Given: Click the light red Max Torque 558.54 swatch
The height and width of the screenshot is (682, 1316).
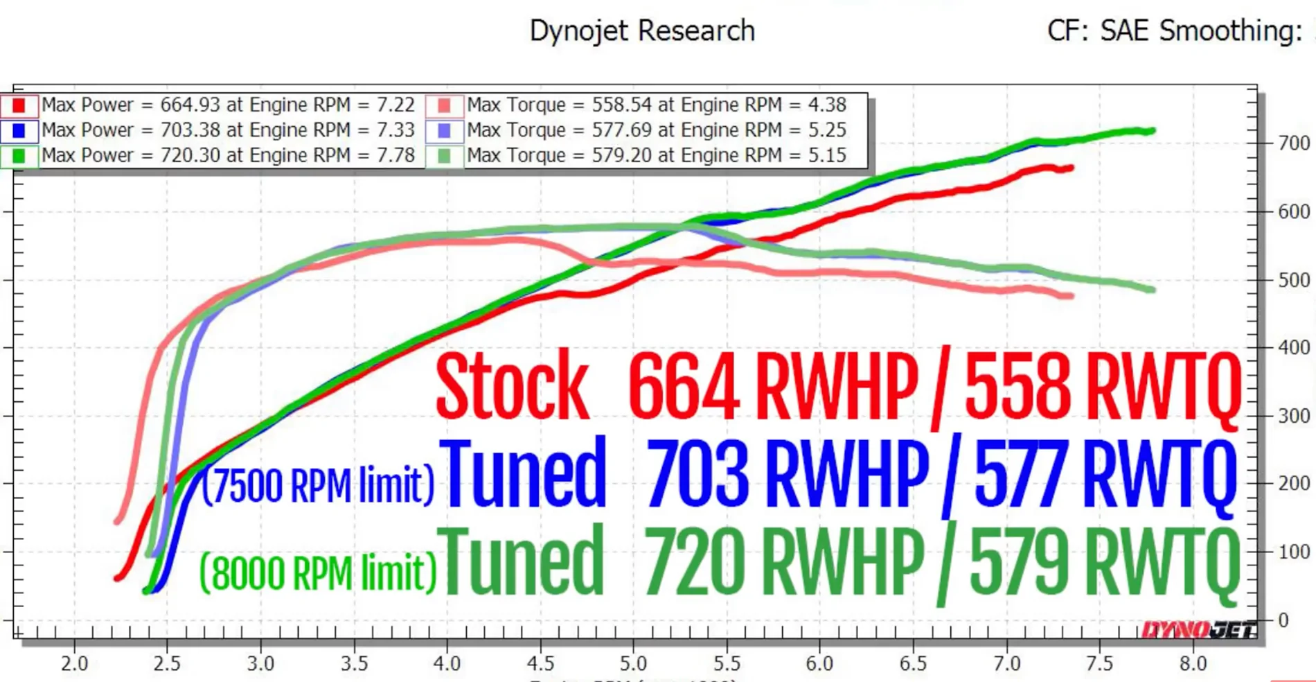Looking at the screenshot, I should pos(444,105).
